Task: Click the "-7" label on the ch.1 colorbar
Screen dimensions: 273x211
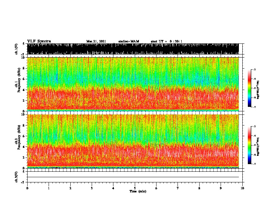Action: 254,107
